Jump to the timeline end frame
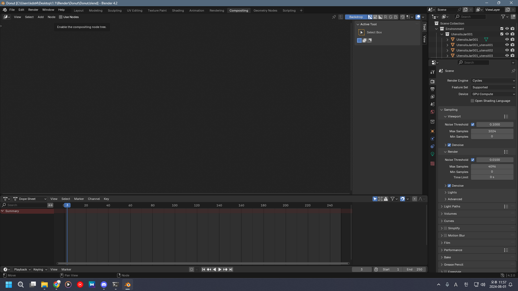The image size is (518, 291). pyautogui.click(x=231, y=269)
